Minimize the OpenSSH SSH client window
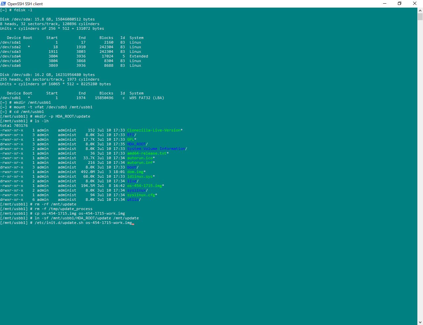The width and height of the screenshot is (423, 325). click(385, 4)
